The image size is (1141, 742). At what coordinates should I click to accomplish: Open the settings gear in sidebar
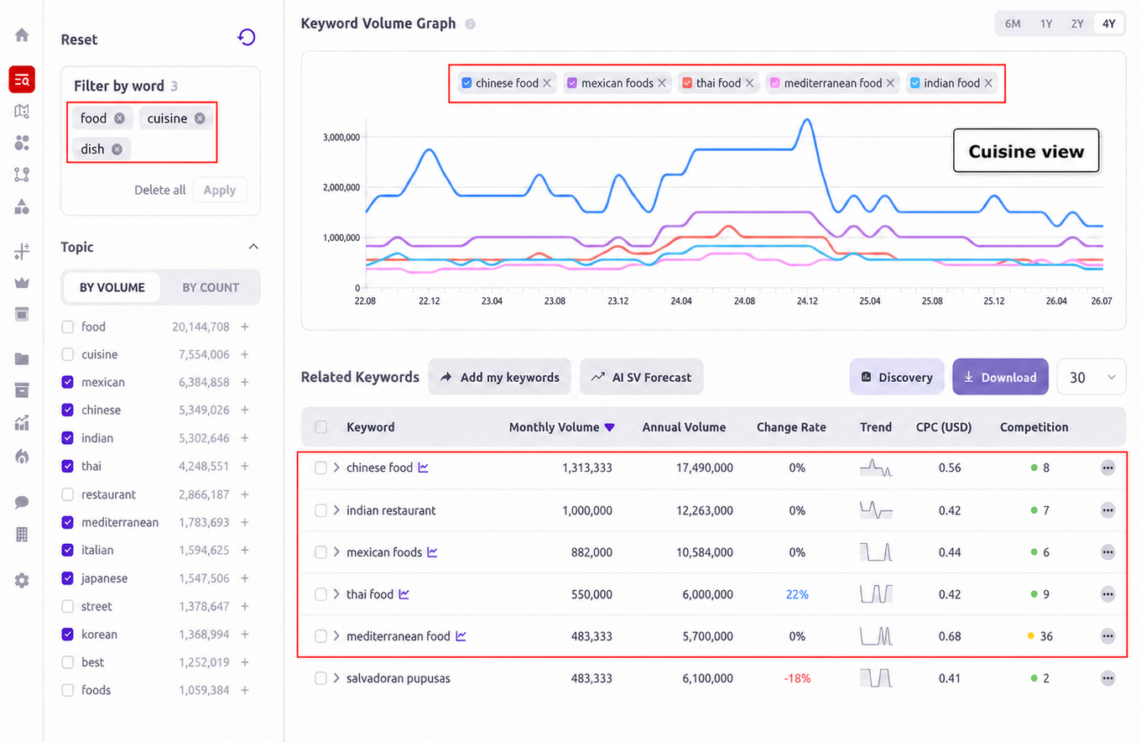pyautogui.click(x=22, y=580)
